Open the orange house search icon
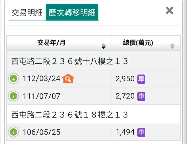The width and height of the screenshot is (187, 144). pos(68,79)
